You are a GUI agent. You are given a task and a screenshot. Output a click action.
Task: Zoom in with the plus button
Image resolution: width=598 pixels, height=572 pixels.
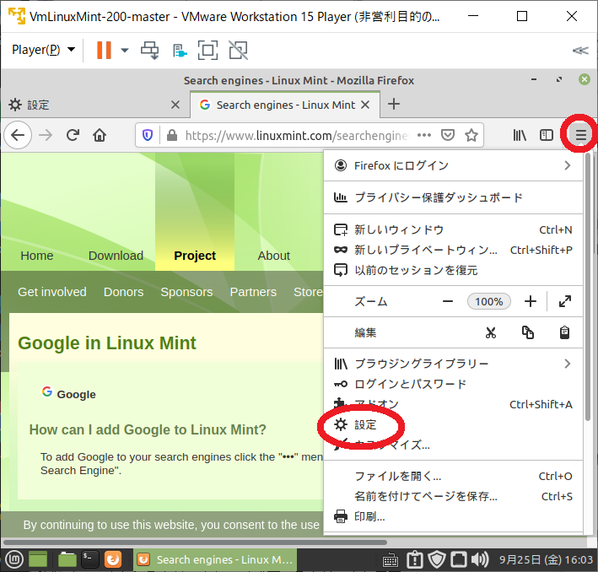531,301
